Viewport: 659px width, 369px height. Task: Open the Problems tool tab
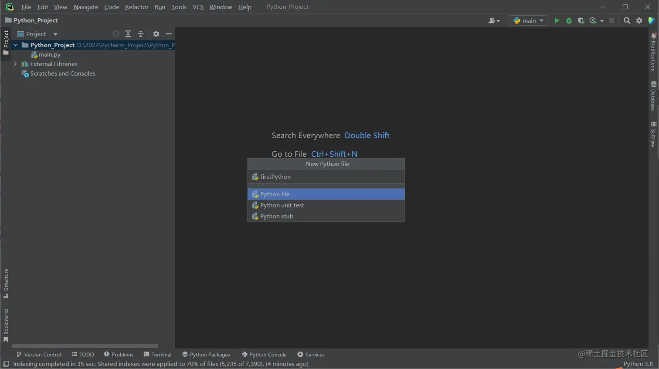119,355
